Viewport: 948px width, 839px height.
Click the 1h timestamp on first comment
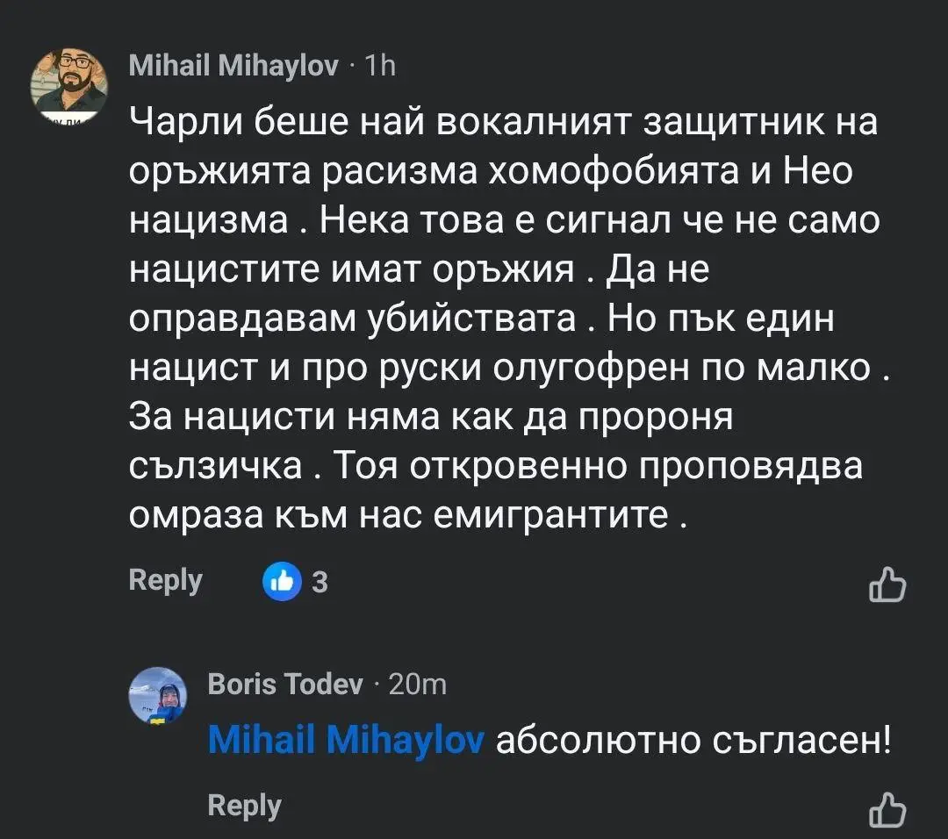[x=379, y=66]
